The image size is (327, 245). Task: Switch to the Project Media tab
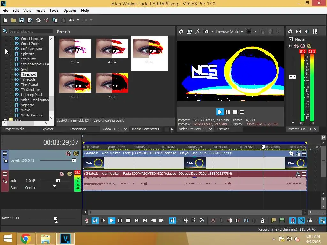click(14, 129)
